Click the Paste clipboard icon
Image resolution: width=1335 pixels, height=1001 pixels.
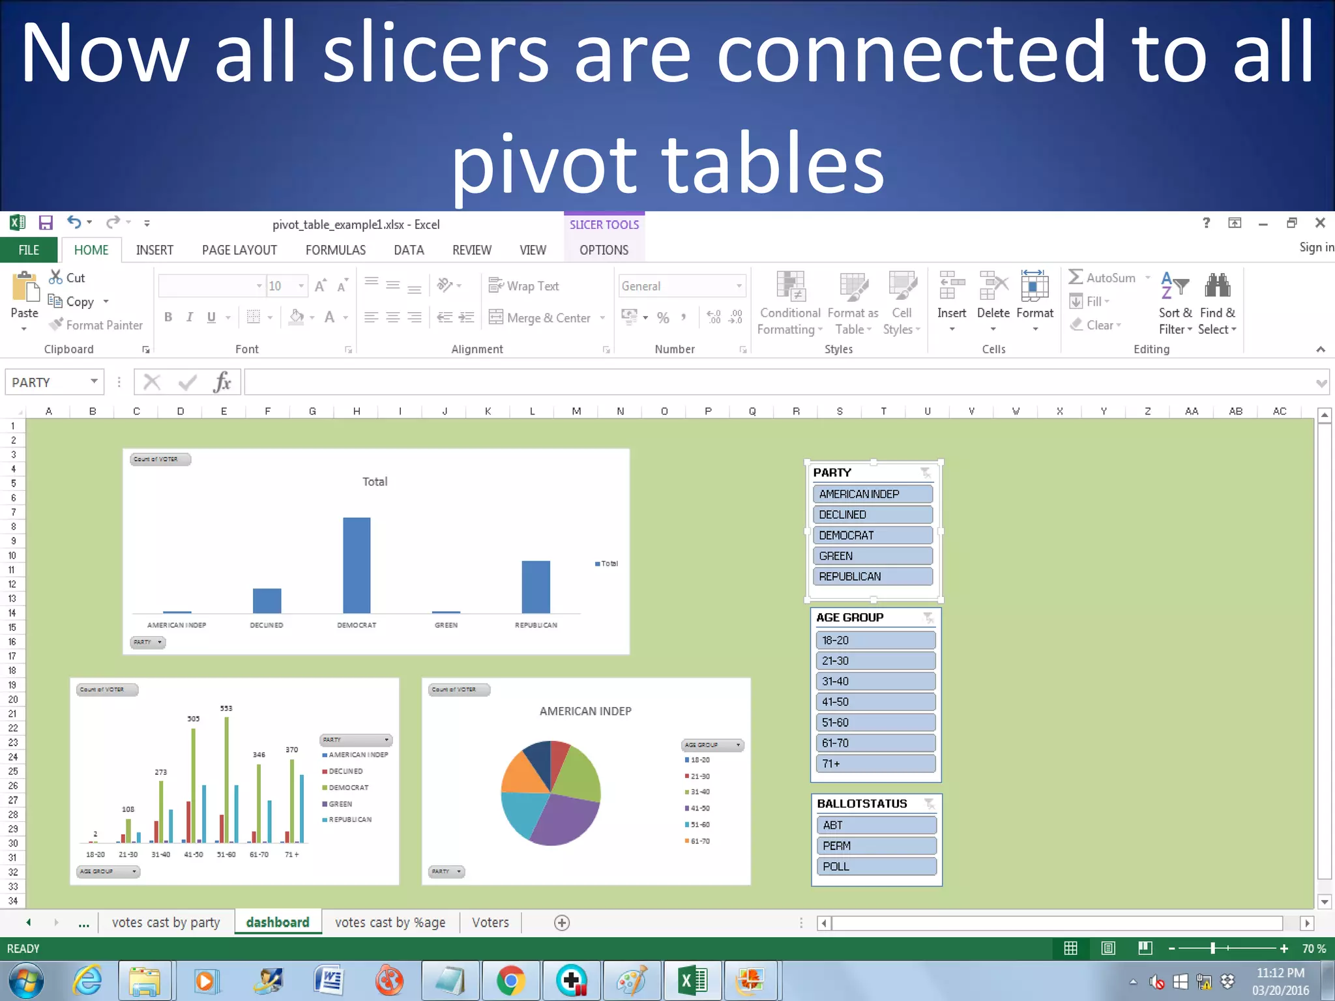click(x=25, y=287)
